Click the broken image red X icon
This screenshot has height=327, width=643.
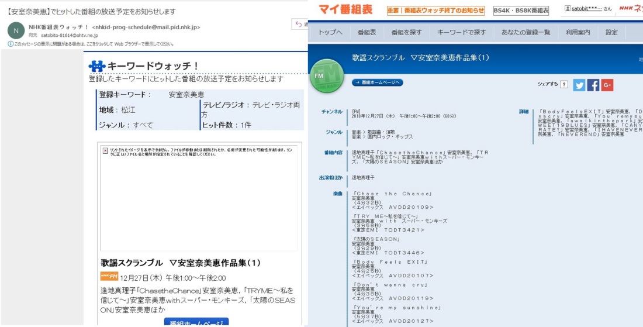click(x=105, y=150)
